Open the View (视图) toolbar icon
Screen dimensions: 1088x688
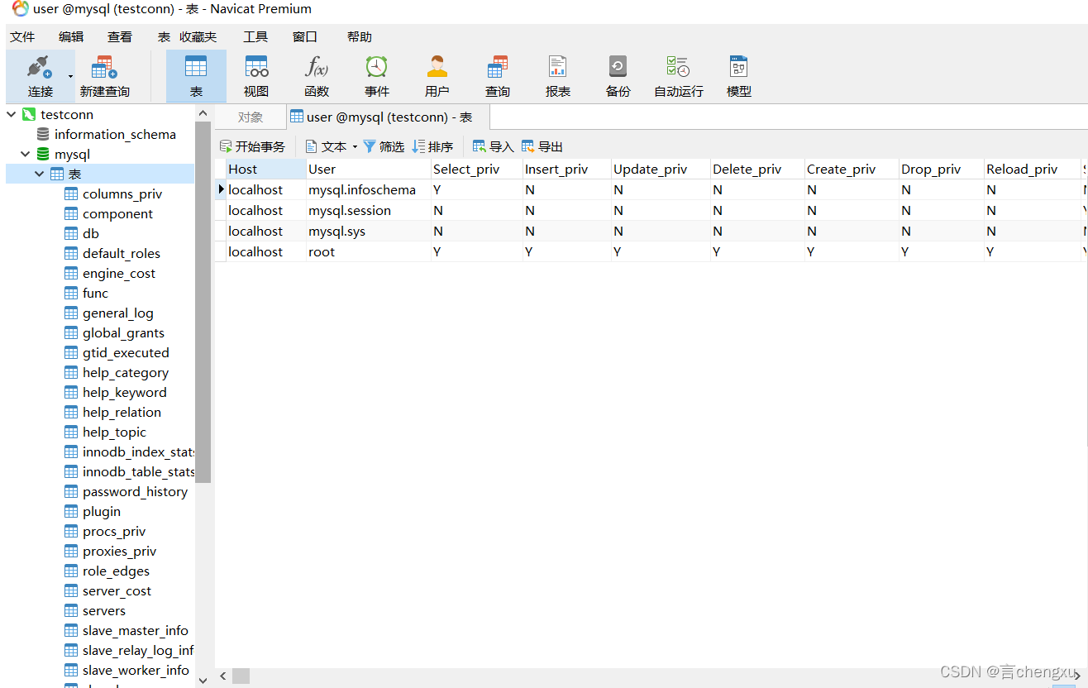pos(256,76)
